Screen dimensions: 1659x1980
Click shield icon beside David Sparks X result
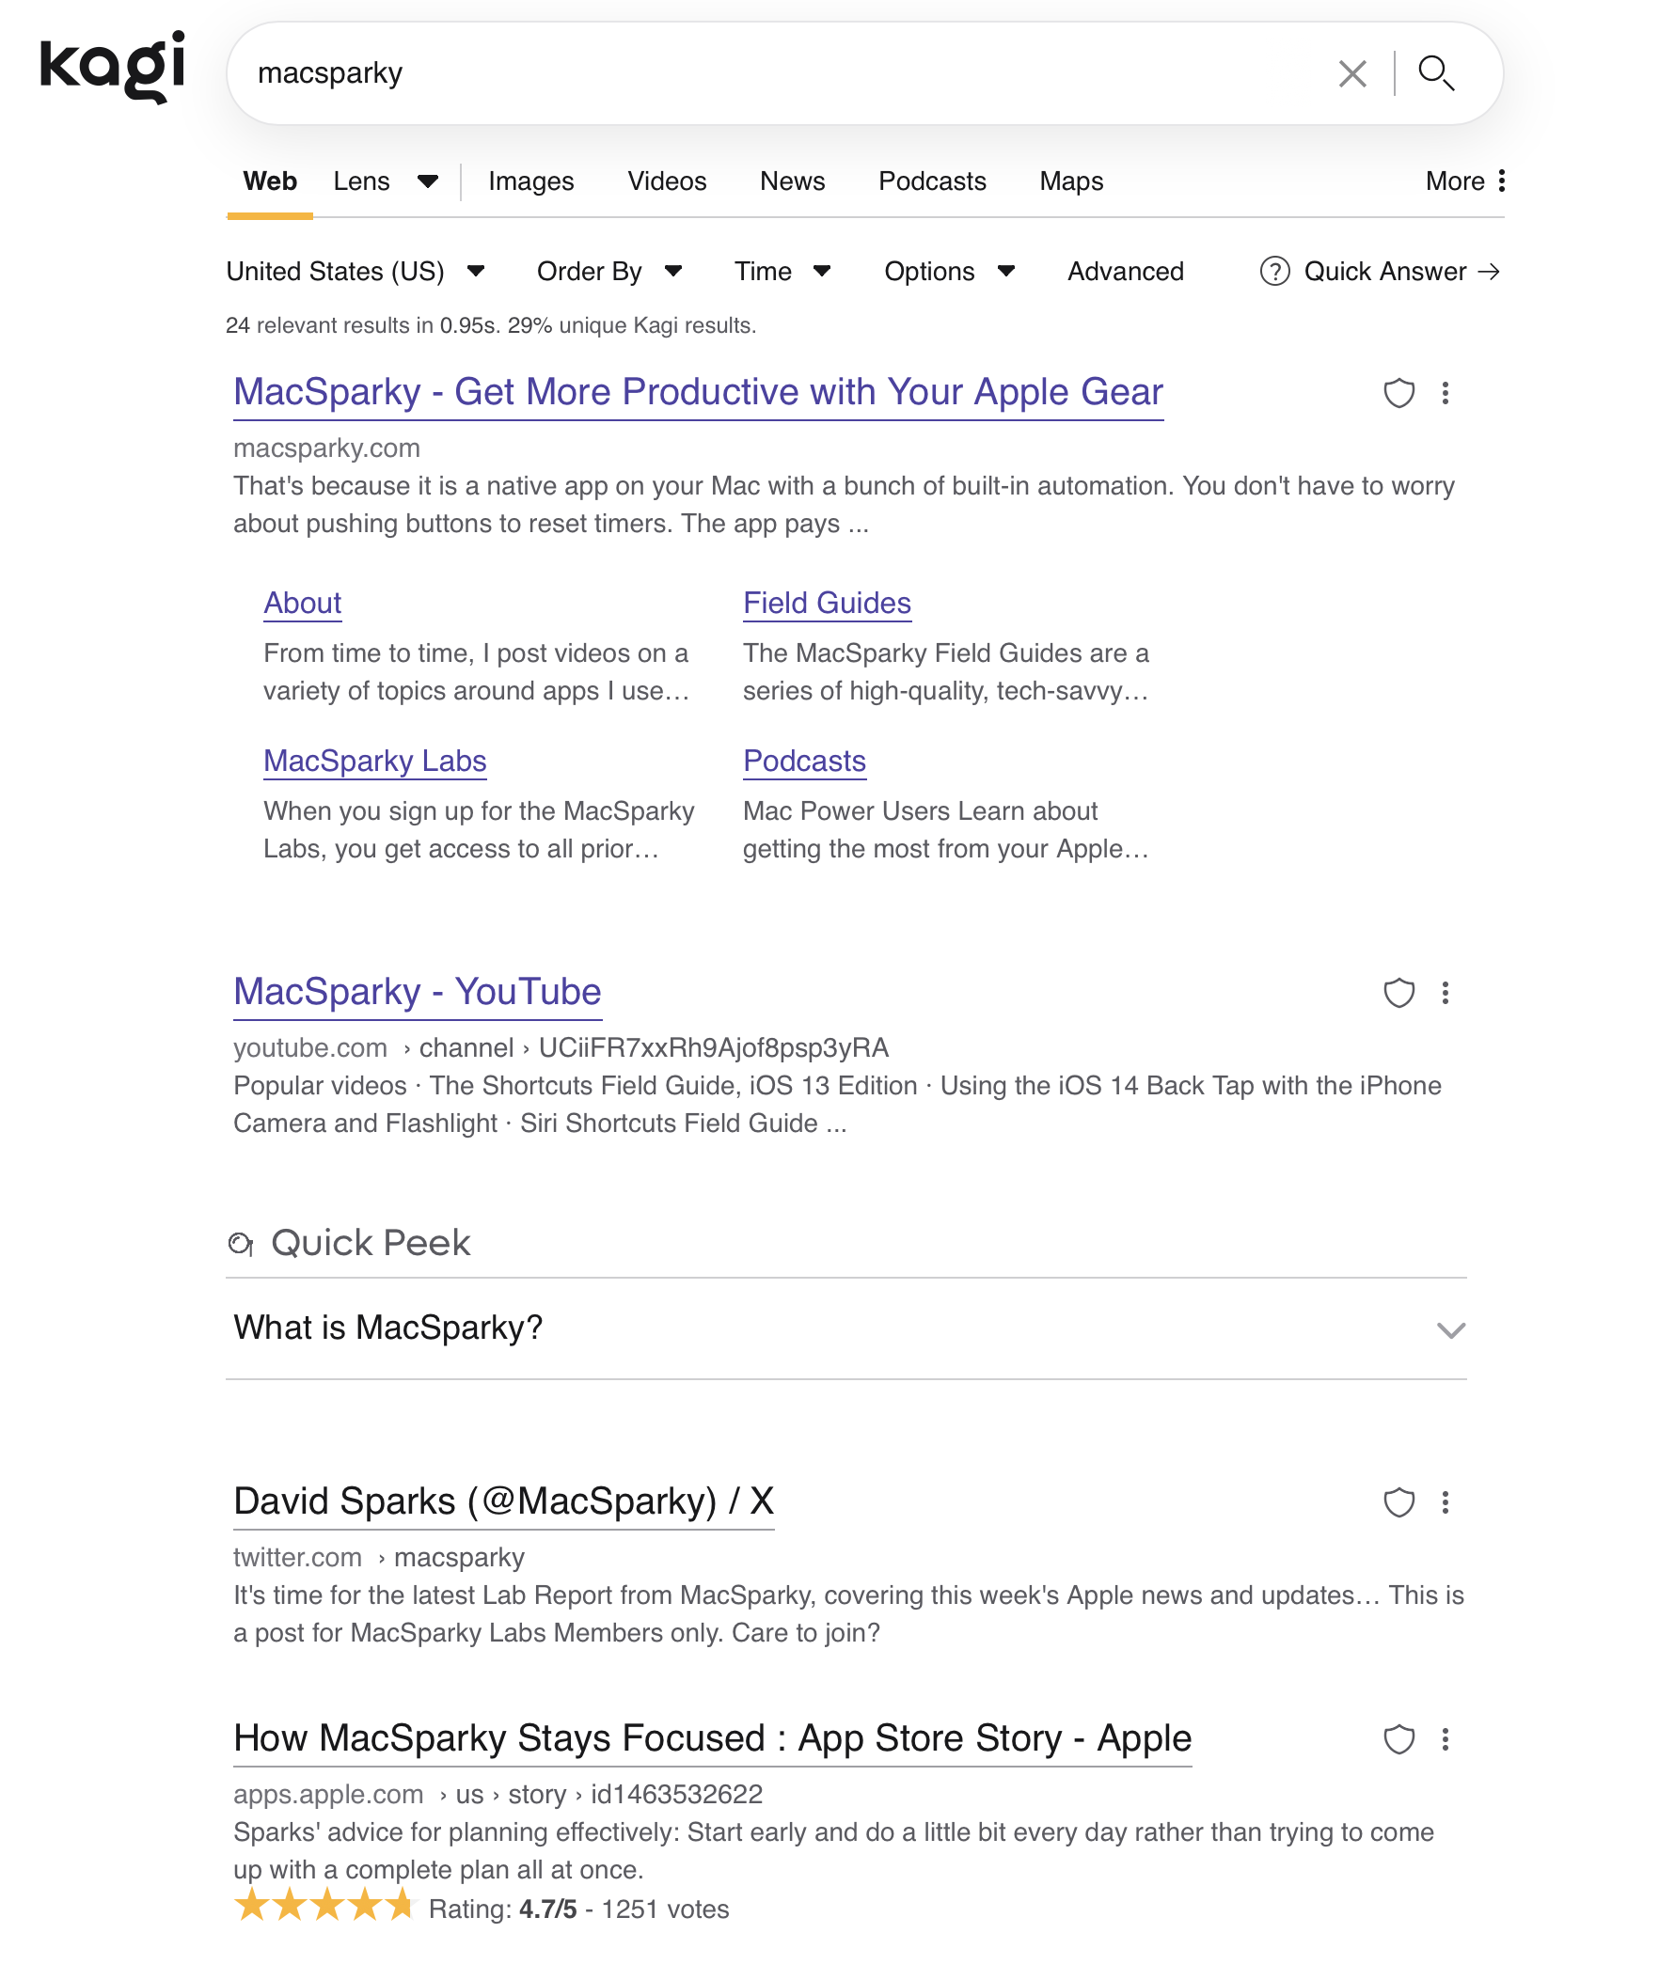(1398, 1502)
